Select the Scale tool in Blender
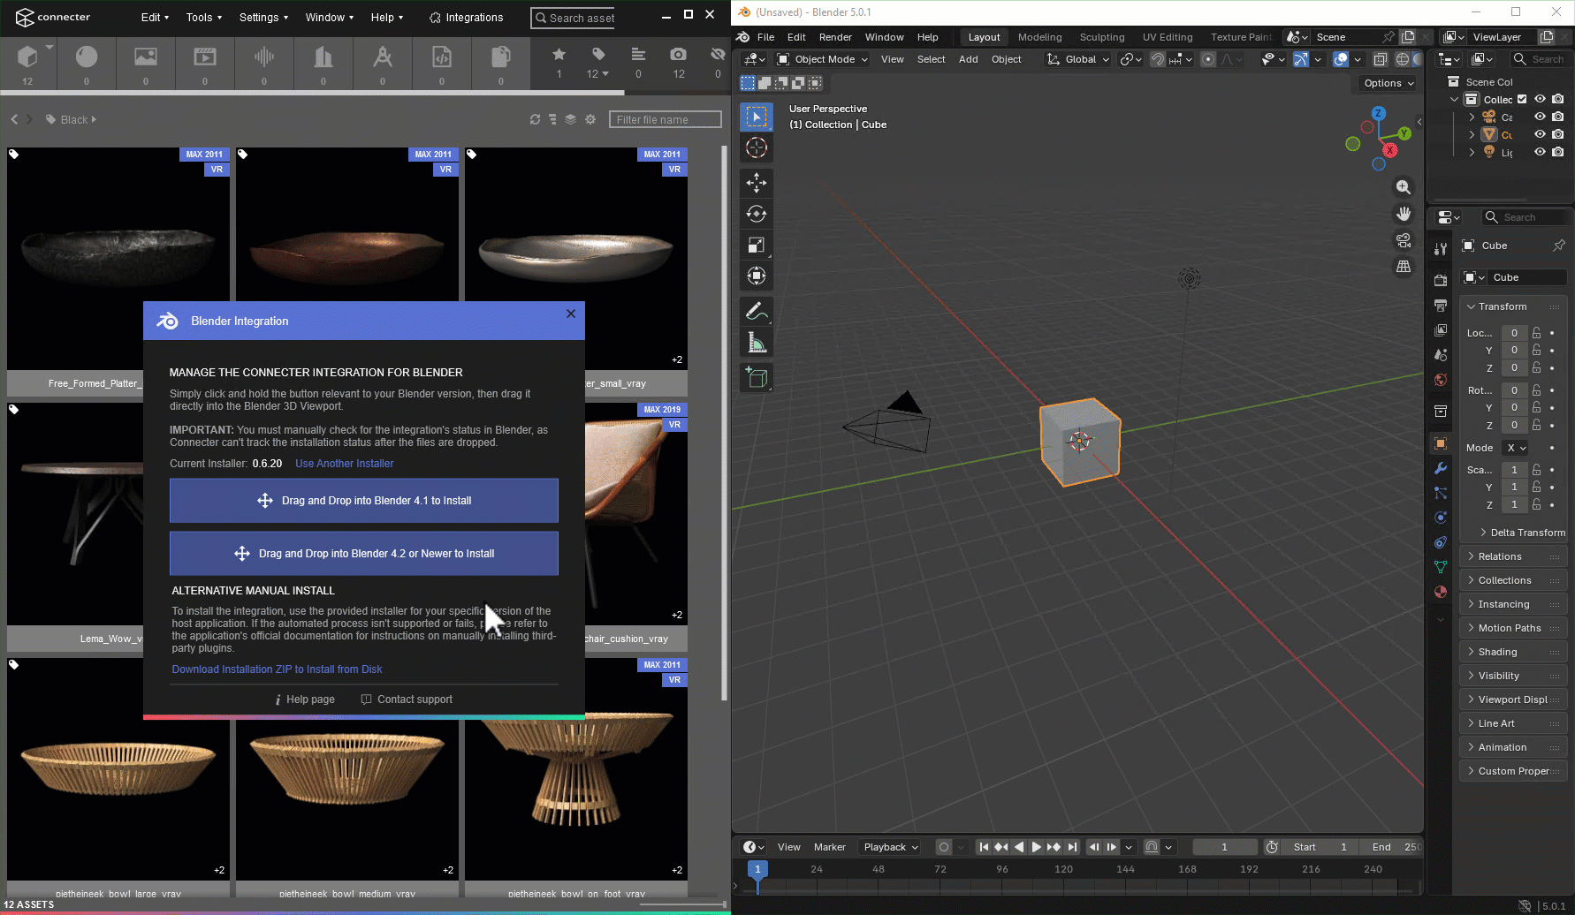 click(x=757, y=245)
